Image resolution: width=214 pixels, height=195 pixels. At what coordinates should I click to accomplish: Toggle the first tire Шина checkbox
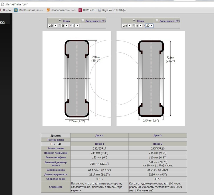pos(60,21)
